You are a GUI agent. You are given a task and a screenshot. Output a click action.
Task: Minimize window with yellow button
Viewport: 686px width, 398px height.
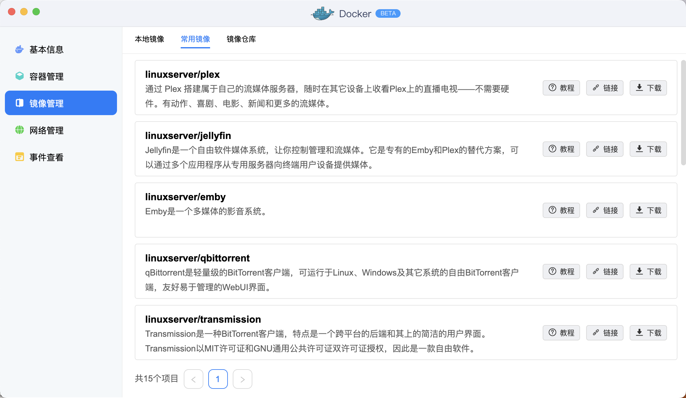[x=24, y=12]
